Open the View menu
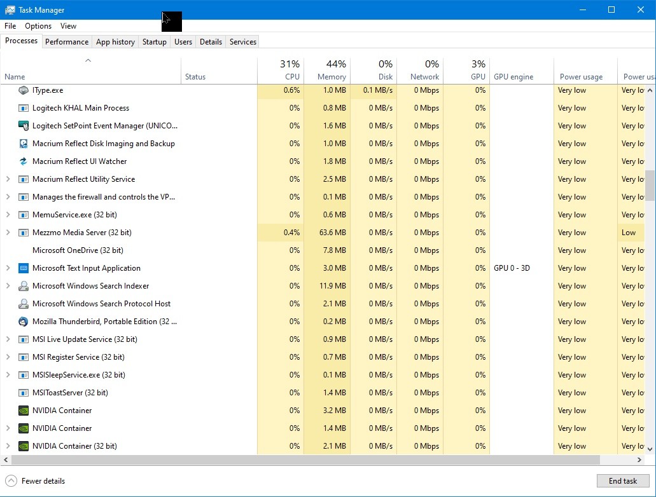Screen dimensions: 656x497 tap(68, 26)
